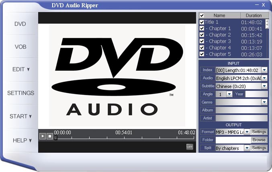Click the 01:48:02 timeline end label

[186, 133]
